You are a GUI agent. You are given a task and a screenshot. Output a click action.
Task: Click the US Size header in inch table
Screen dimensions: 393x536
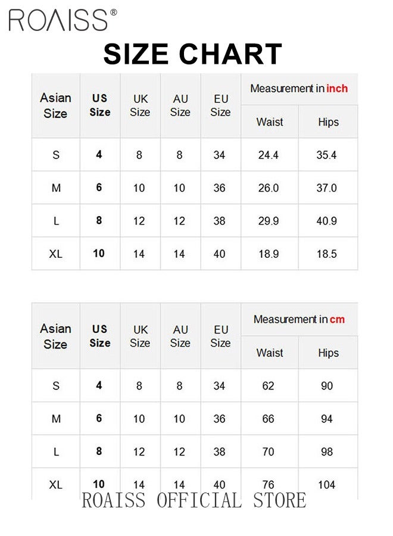point(100,105)
